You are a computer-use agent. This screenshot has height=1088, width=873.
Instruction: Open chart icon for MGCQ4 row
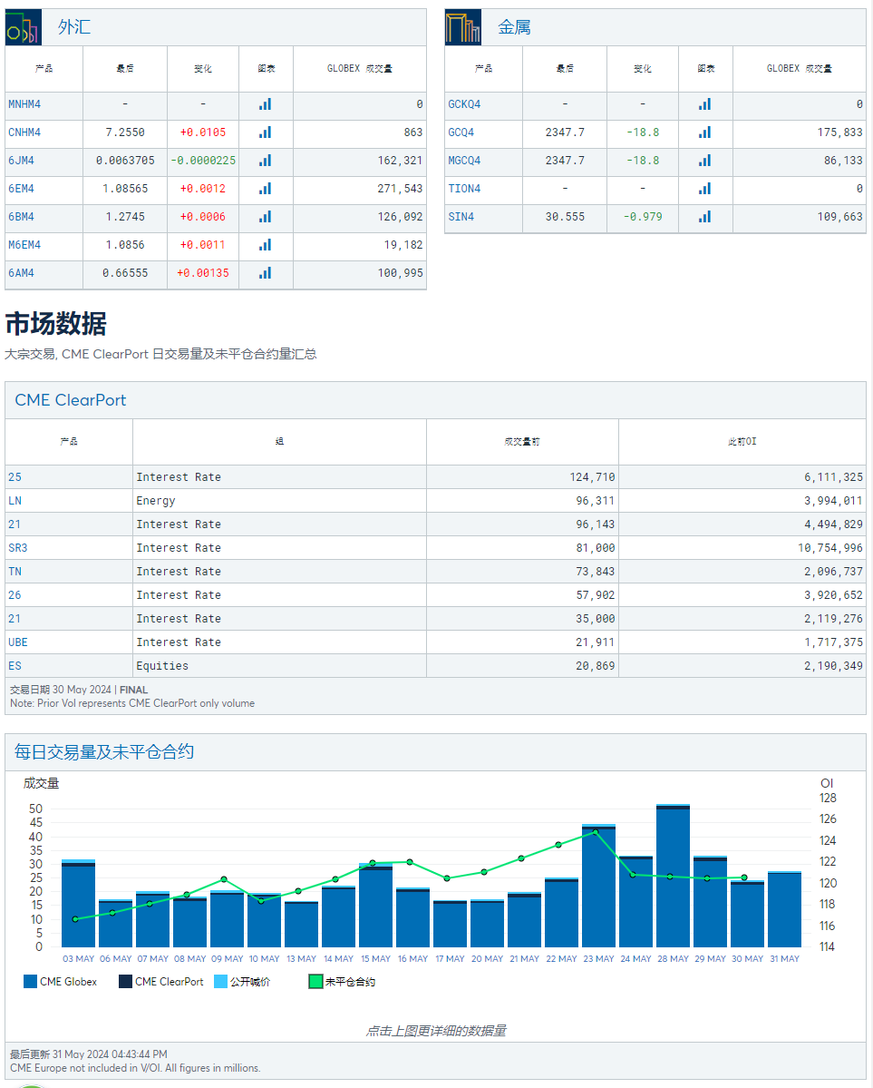[x=704, y=161]
